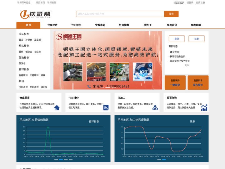Click the 注册 button in the side panel

tap(197, 39)
